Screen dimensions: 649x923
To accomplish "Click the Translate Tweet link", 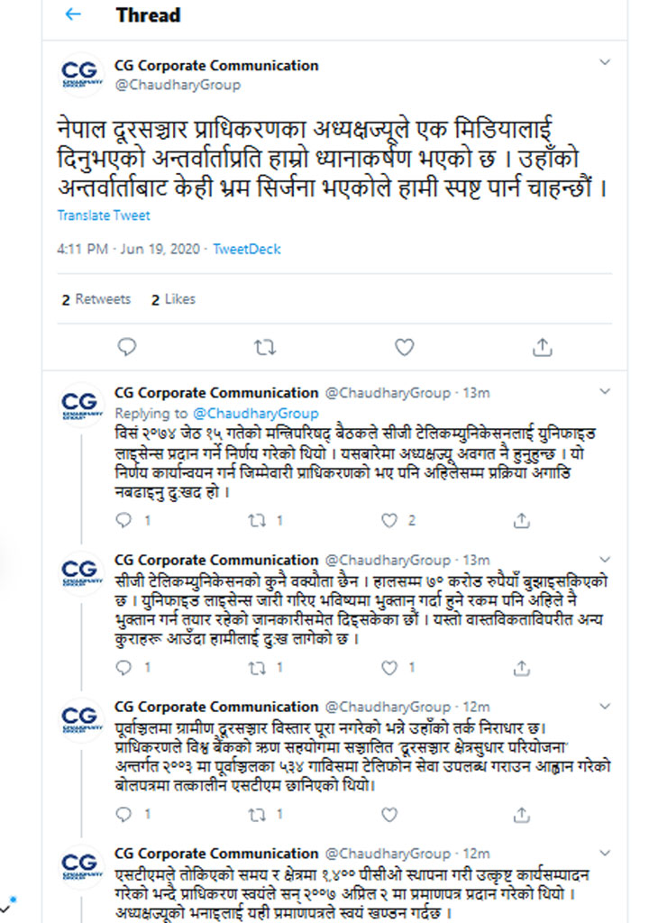I will [x=104, y=215].
